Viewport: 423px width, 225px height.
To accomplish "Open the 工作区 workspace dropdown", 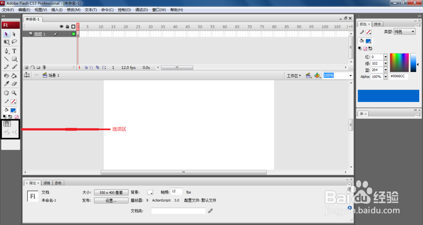I will pos(294,76).
